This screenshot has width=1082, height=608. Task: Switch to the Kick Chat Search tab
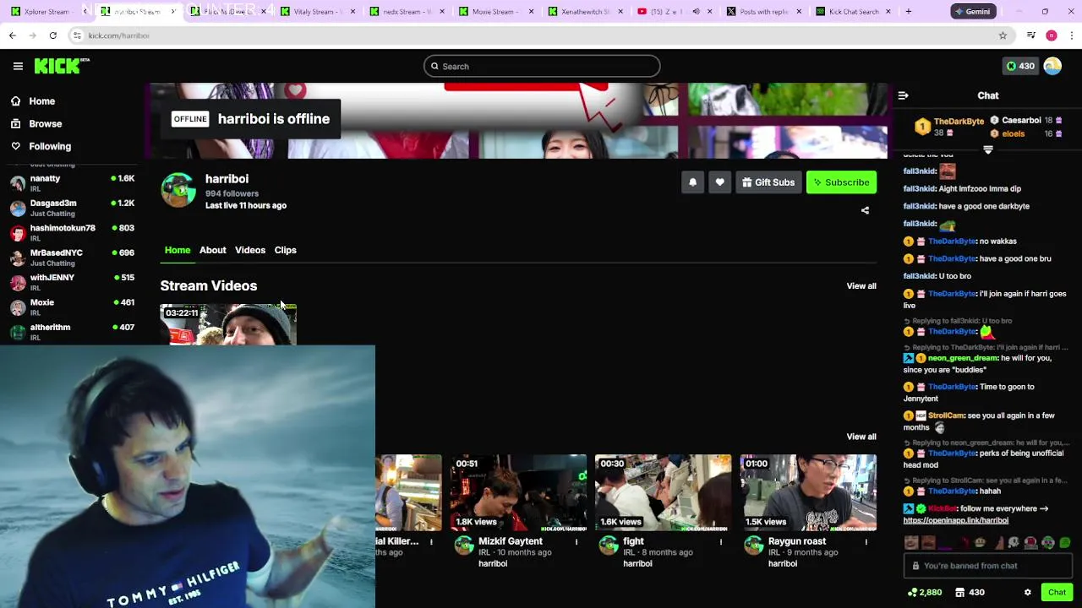(x=854, y=12)
